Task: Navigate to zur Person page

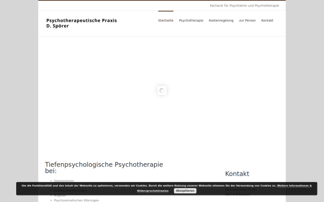Action: pos(247,20)
